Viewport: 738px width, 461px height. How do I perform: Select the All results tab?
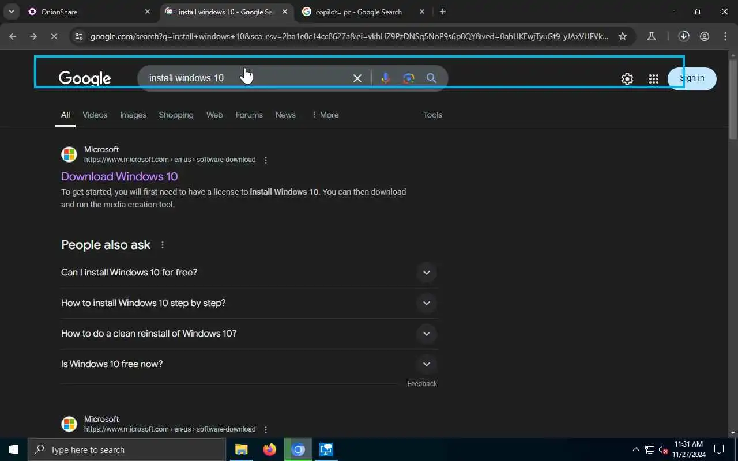[66, 115]
